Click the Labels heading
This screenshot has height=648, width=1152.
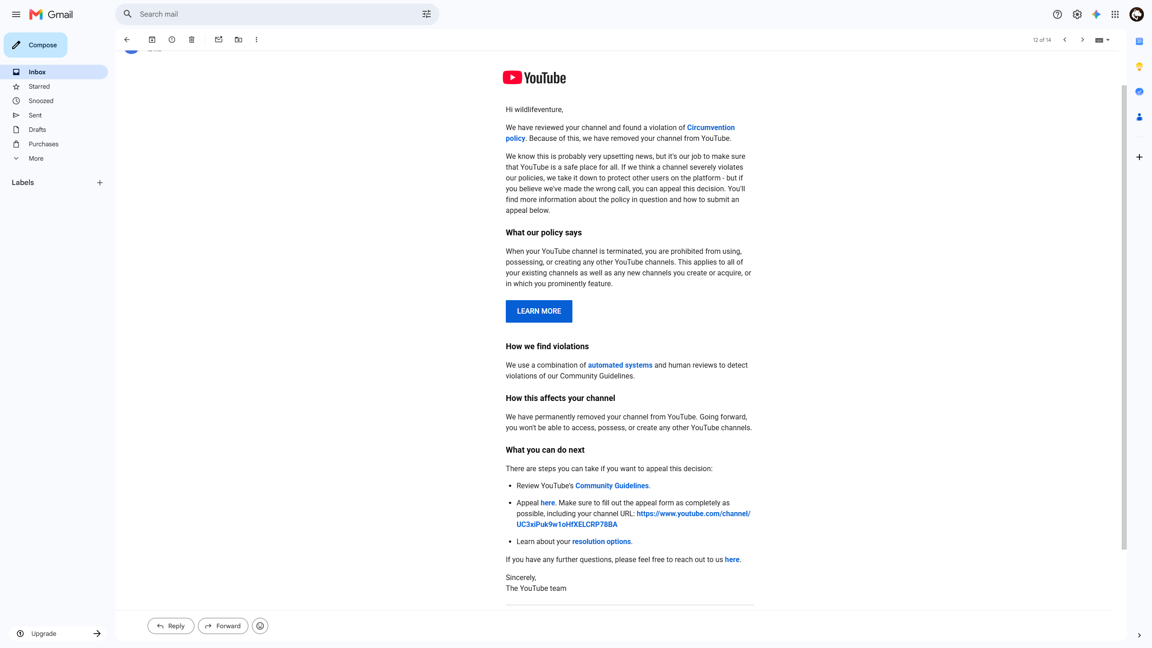(x=23, y=183)
